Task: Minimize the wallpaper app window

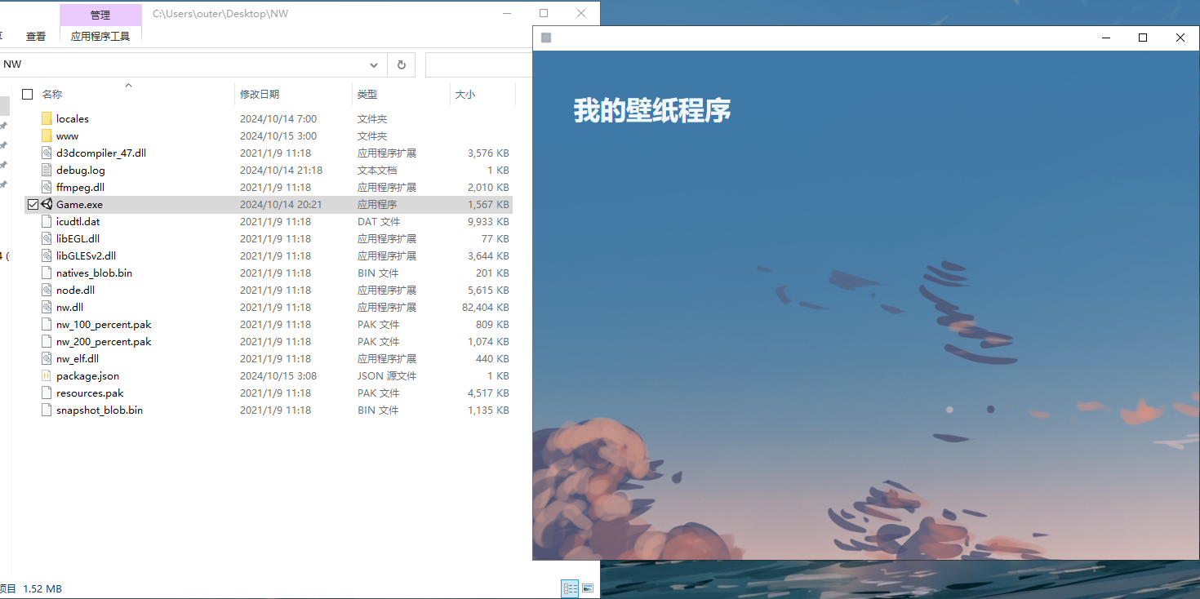Action: [1106, 38]
